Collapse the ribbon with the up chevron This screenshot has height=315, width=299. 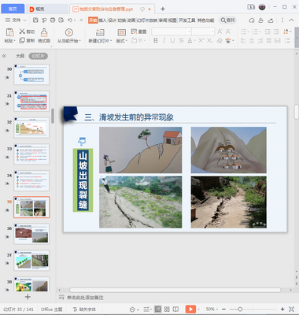click(291, 20)
